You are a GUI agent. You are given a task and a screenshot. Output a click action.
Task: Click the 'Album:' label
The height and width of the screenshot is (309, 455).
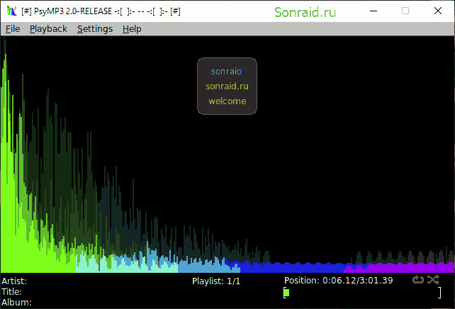click(x=16, y=303)
